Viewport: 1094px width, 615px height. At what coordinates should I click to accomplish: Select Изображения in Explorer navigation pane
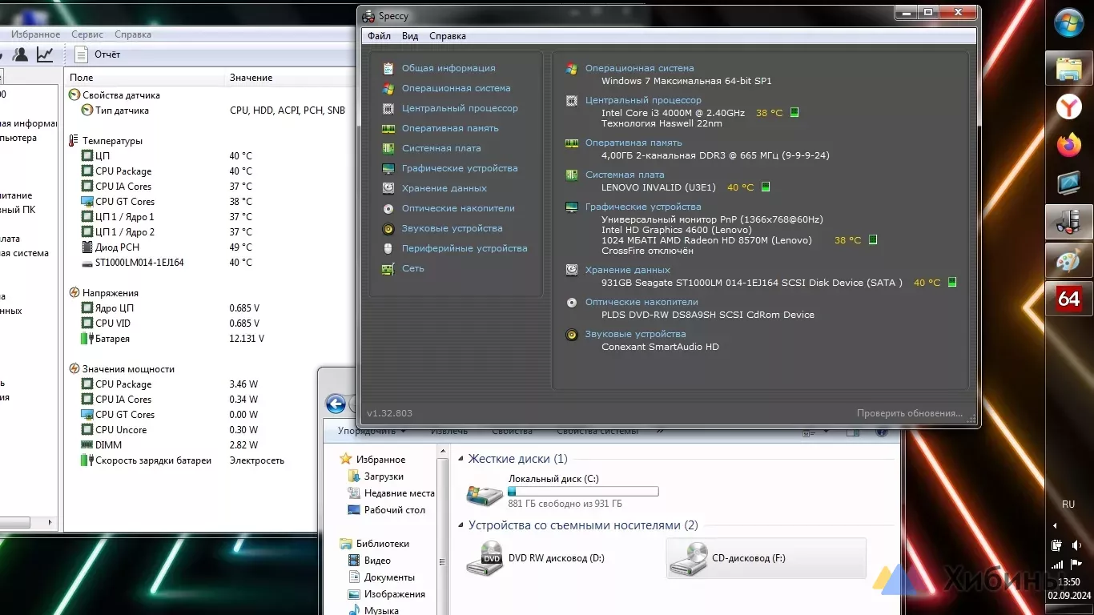tap(394, 594)
